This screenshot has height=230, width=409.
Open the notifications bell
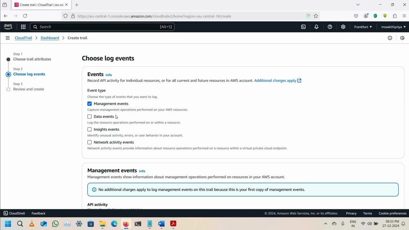316,27
